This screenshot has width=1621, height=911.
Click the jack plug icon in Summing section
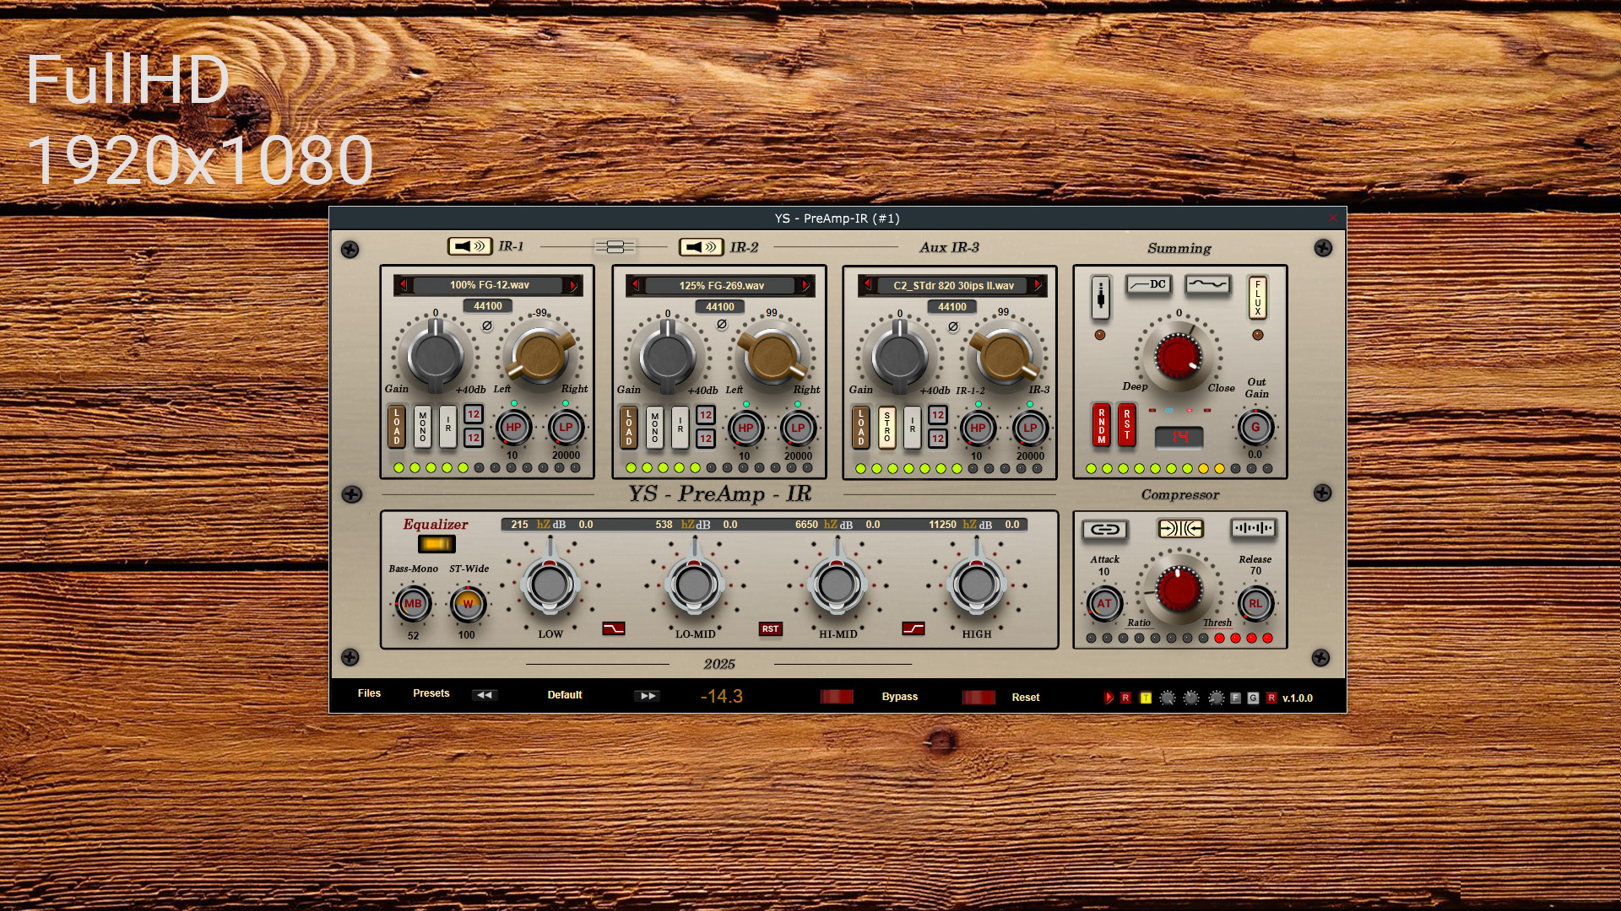tap(1101, 298)
